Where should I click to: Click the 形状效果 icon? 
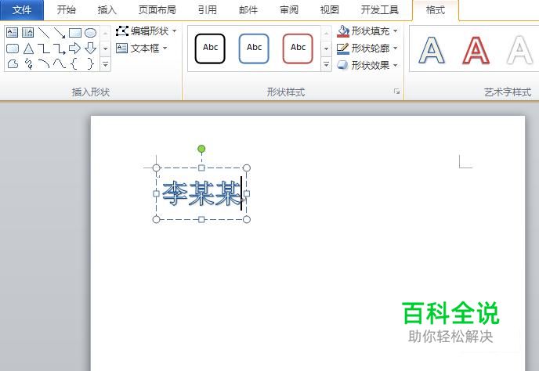(342, 65)
